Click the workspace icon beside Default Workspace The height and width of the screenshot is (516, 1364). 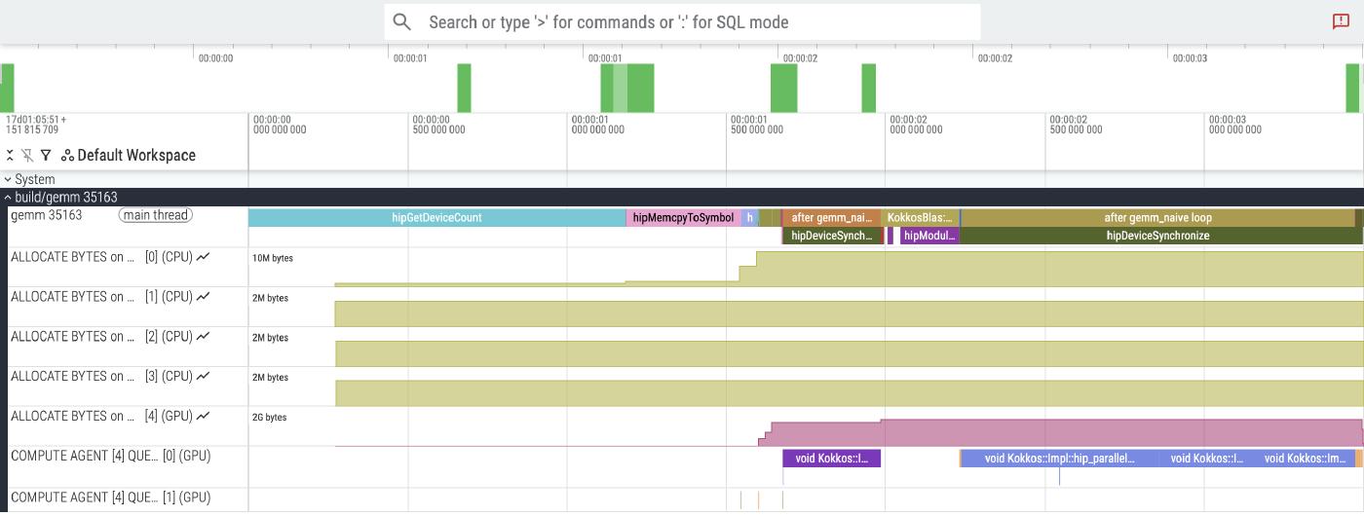[x=67, y=156]
